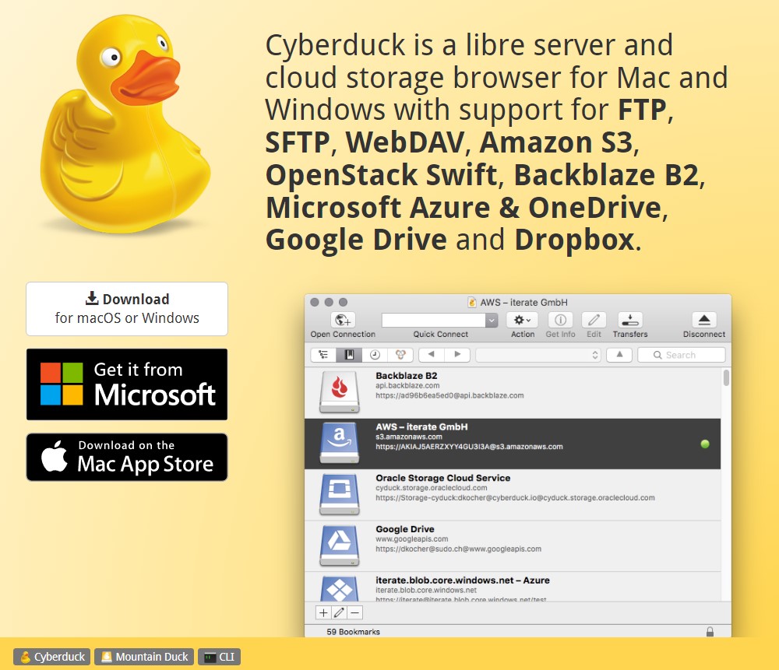This screenshot has height=670, width=779.
Task: Open the Mountain Duck bottom tab
Action: point(144,657)
